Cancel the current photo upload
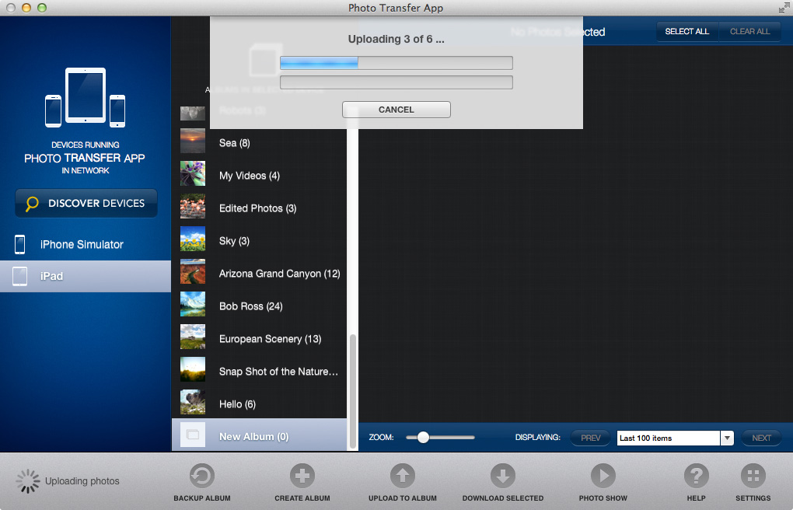The height and width of the screenshot is (510, 793). (396, 110)
